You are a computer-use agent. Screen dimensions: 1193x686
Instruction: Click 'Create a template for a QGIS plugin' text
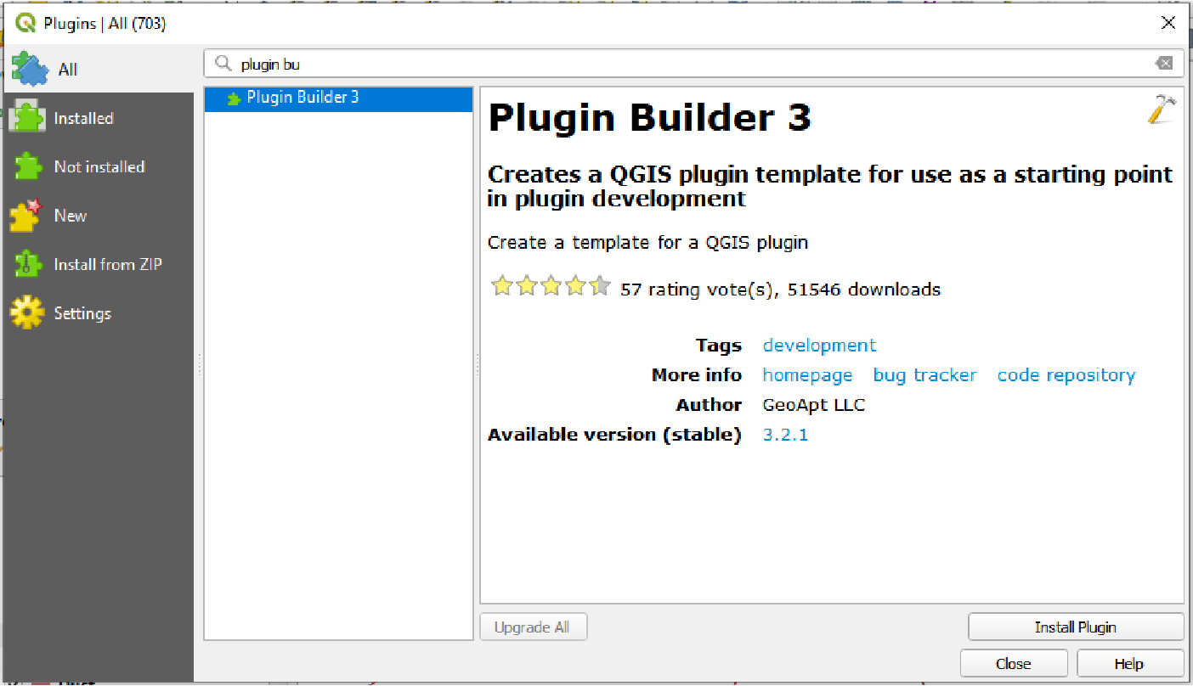pos(647,243)
